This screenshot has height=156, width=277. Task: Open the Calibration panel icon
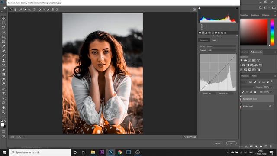coord(222,33)
